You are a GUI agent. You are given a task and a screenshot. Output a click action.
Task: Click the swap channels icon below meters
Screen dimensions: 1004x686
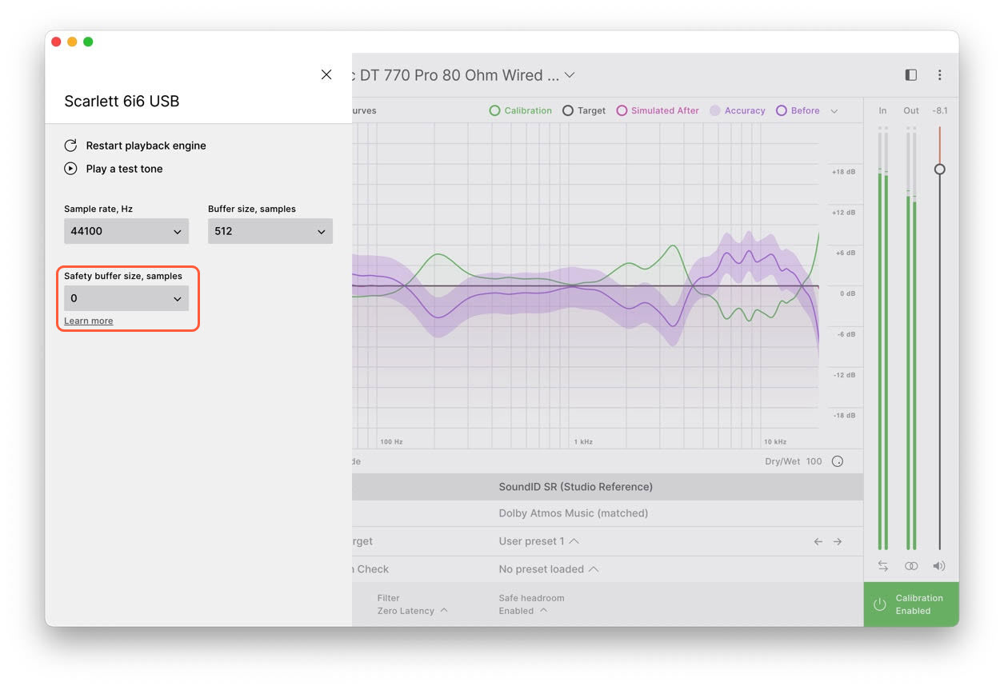pyautogui.click(x=882, y=566)
